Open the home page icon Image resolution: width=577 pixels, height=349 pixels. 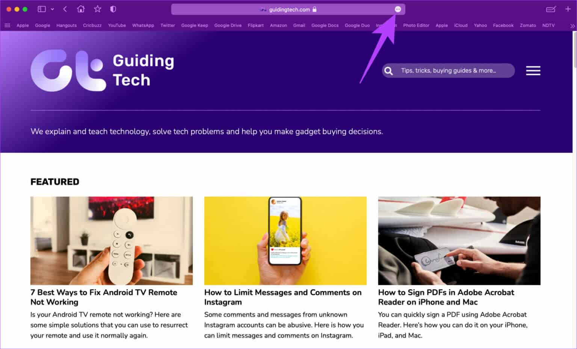click(x=81, y=9)
